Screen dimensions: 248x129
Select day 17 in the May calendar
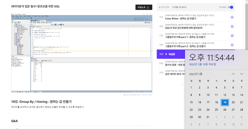[208, 102]
